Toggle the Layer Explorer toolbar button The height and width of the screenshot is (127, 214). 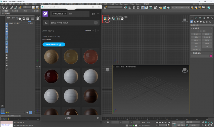[138, 8]
